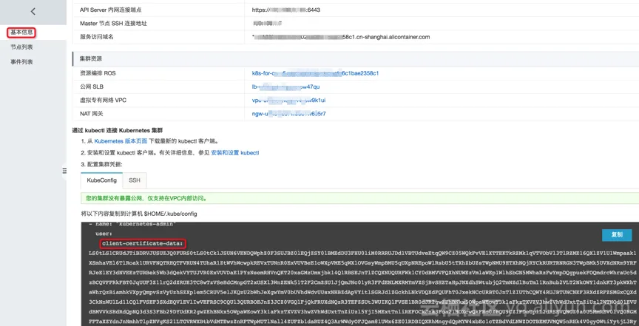Open the Kubernetes 版本页面 link
The image size is (639, 326).
121,141
